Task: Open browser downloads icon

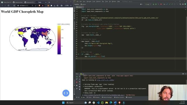Action: 55,6
